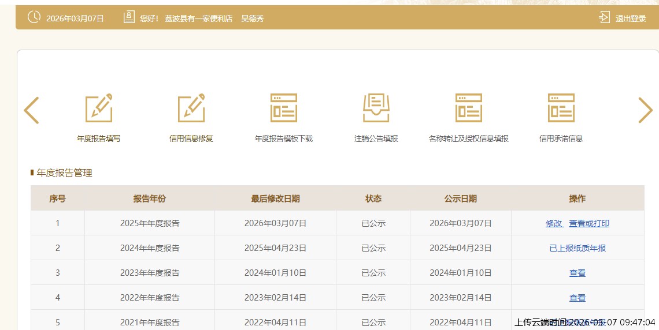Image resolution: width=659 pixels, height=330 pixels.
Task: Open the 注销公告填报 inbox icon
Action: pyautogui.click(x=376, y=108)
